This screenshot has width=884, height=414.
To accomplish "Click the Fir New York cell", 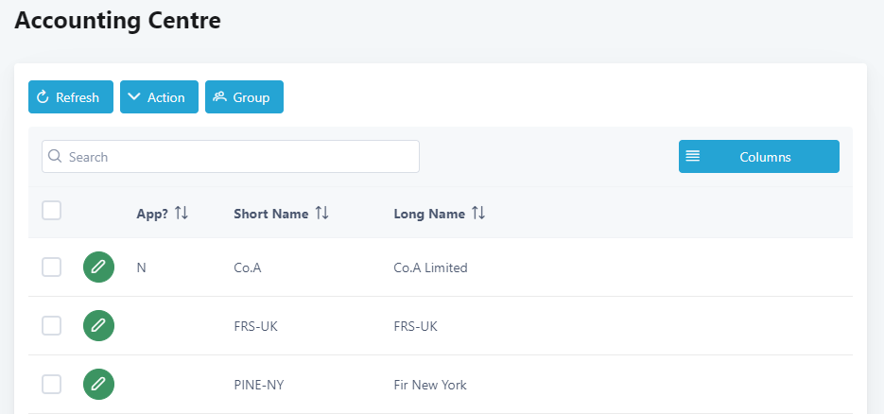I will coord(429,385).
